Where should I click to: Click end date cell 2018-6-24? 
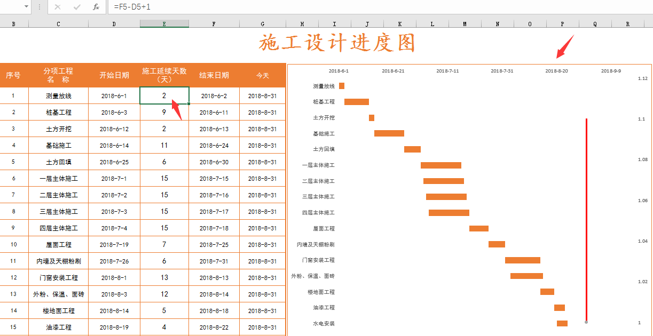pos(214,146)
